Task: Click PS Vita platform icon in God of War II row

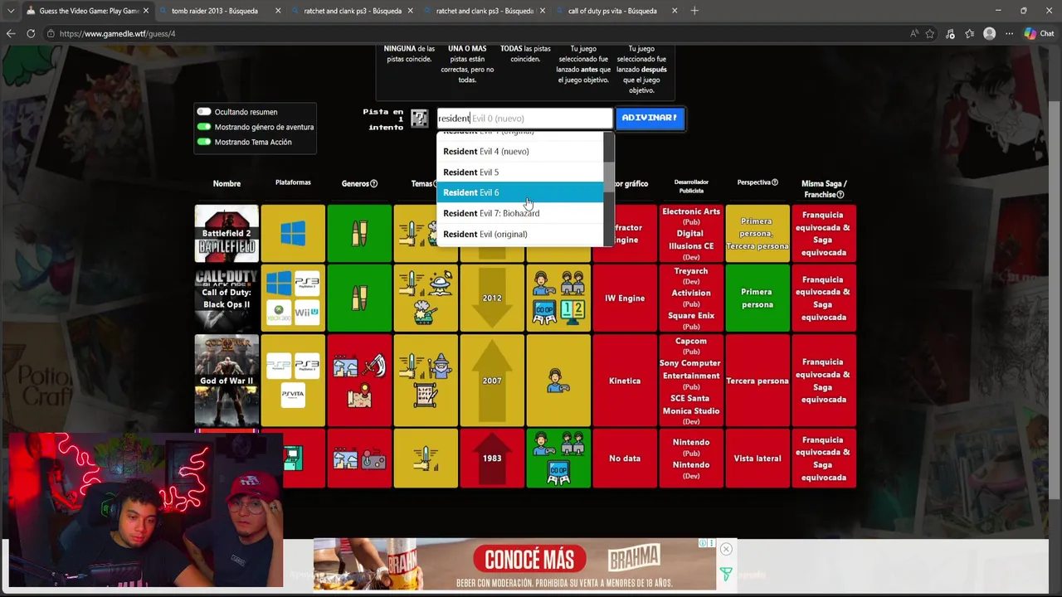Action: point(293,396)
